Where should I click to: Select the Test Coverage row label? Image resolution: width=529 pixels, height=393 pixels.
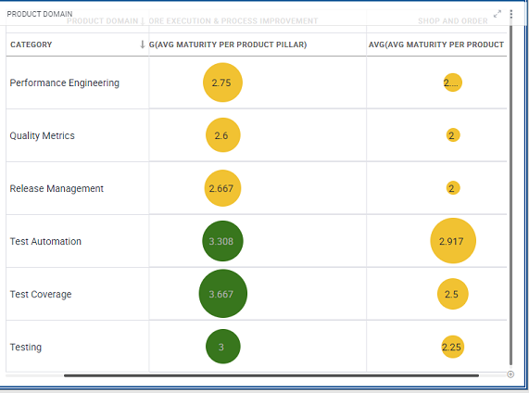coord(41,294)
